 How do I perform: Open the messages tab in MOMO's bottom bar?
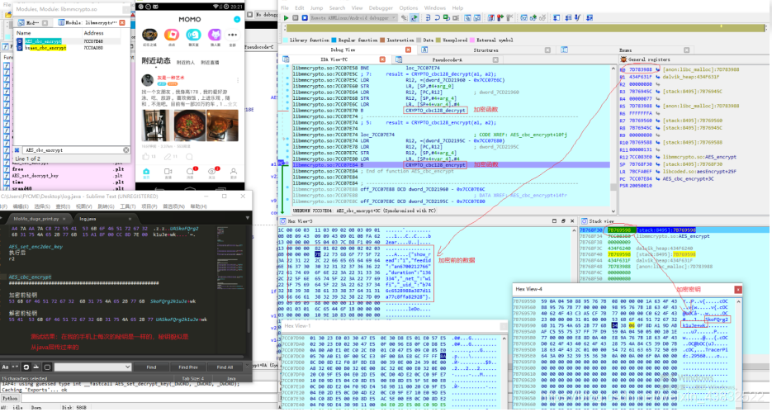[x=190, y=173]
